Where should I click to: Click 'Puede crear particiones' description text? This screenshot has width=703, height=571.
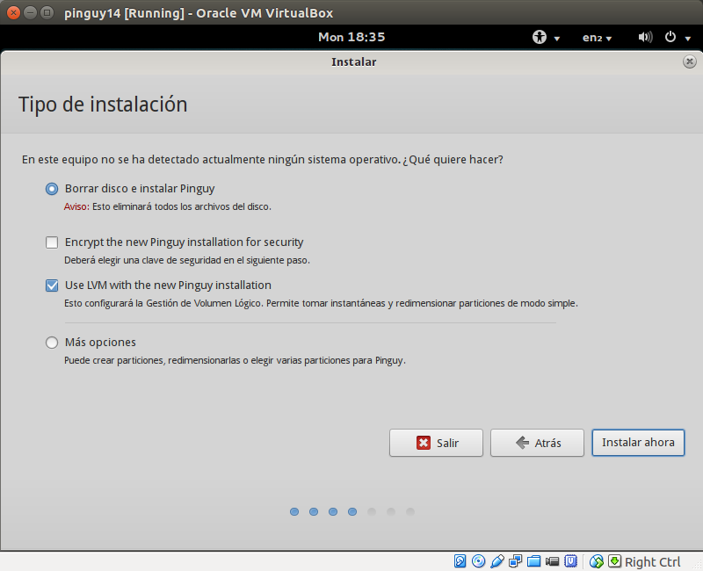[235, 360]
